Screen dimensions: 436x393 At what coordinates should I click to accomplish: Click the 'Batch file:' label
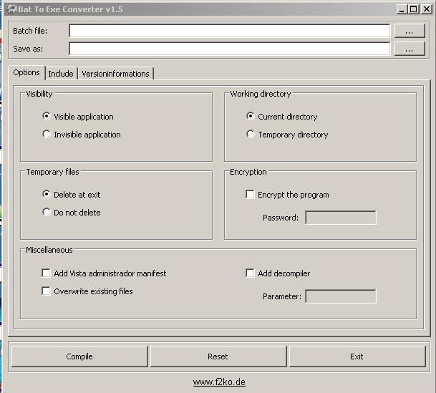pos(30,31)
